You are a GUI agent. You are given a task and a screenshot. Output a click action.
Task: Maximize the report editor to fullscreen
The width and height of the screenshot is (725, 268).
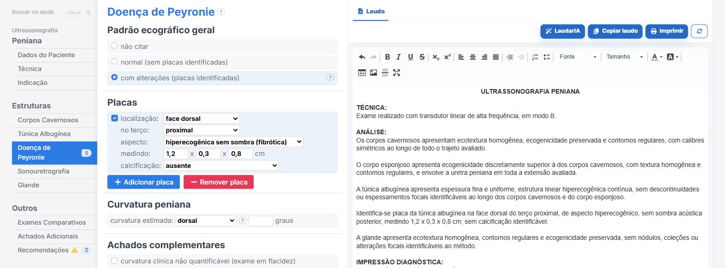tap(396, 72)
